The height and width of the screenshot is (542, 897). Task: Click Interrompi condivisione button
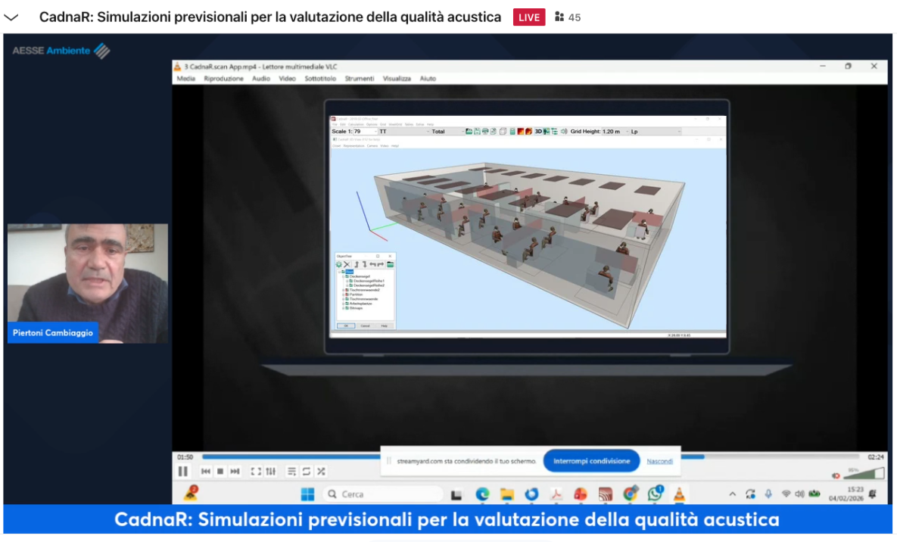pyautogui.click(x=591, y=461)
